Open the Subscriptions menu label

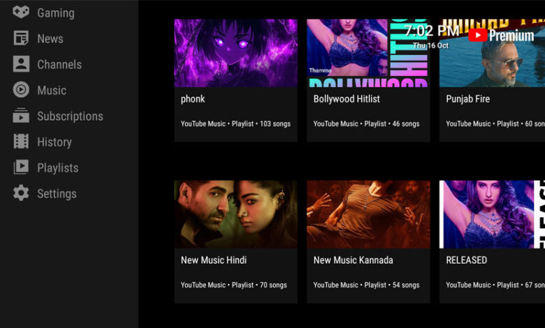(70, 116)
